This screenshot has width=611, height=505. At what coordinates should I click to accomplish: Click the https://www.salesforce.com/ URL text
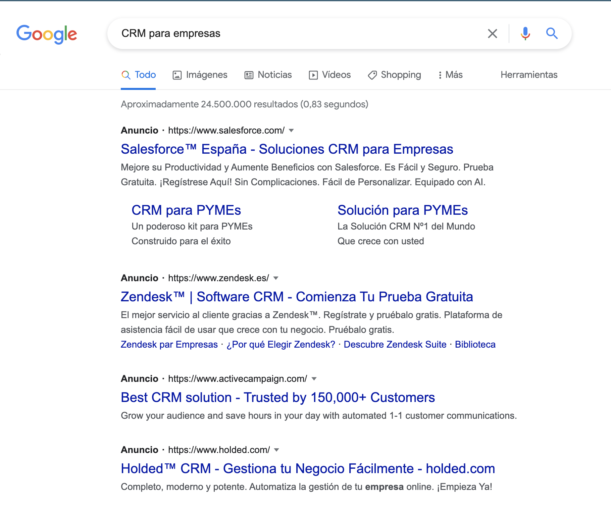click(226, 131)
